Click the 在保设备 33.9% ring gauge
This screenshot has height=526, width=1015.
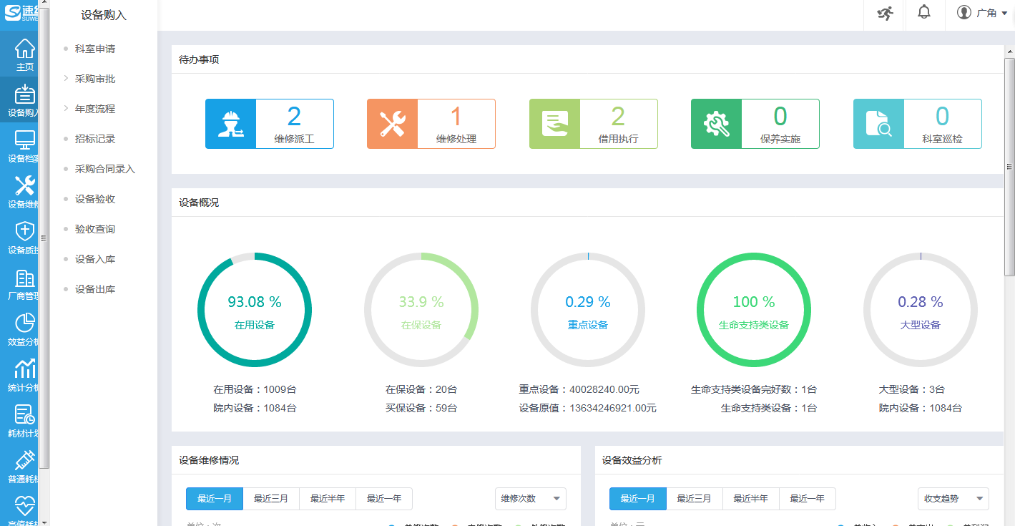[x=421, y=310]
